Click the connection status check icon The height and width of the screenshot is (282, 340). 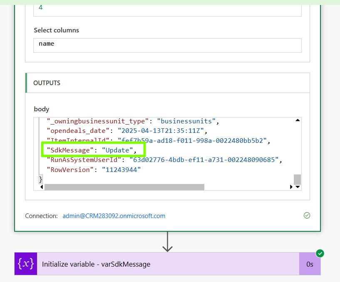pos(307,215)
